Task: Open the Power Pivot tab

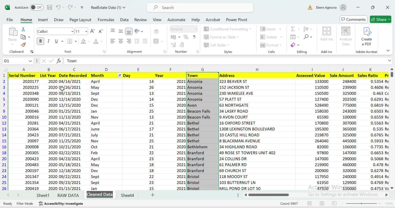Action: (237, 20)
